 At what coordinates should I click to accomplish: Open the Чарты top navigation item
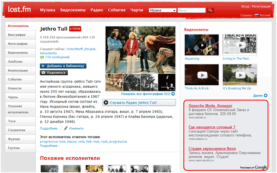137,10
